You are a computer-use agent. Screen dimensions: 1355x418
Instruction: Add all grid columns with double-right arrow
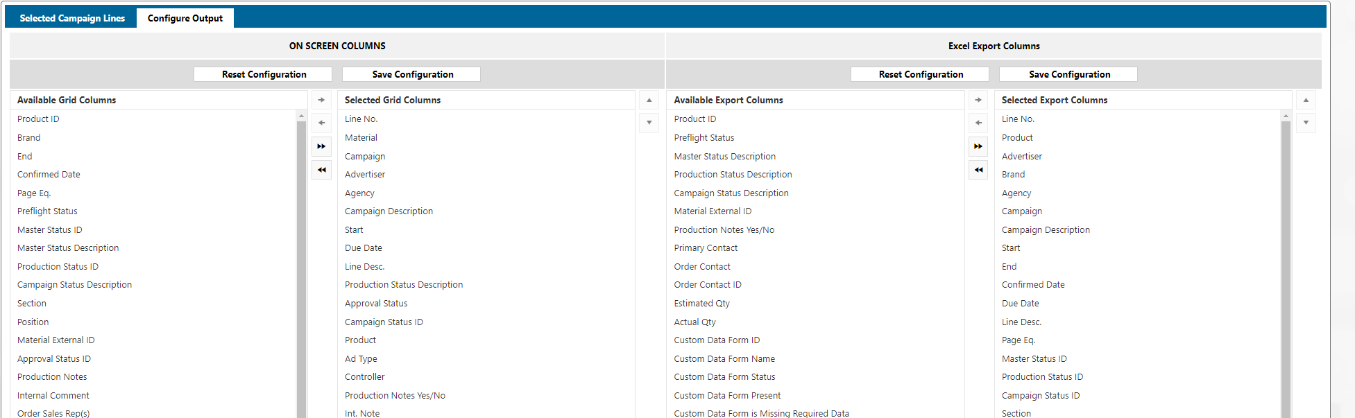(321, 146)
